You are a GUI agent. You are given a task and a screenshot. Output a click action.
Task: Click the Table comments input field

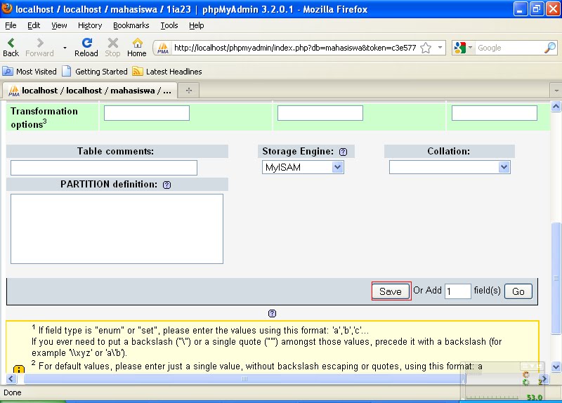click(x=104, y=168)
